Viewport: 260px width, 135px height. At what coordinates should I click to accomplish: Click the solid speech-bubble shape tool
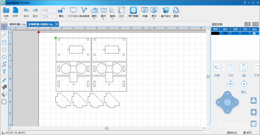(x=4, y=87)
